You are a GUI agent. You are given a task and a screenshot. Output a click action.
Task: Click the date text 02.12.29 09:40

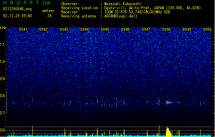(17, 16)
